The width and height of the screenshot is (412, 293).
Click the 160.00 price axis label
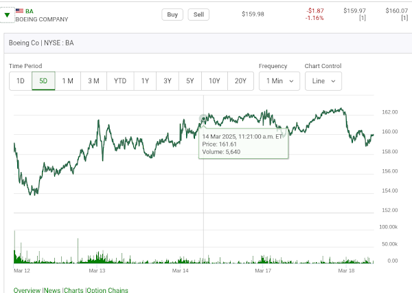[x=389, y=131]
